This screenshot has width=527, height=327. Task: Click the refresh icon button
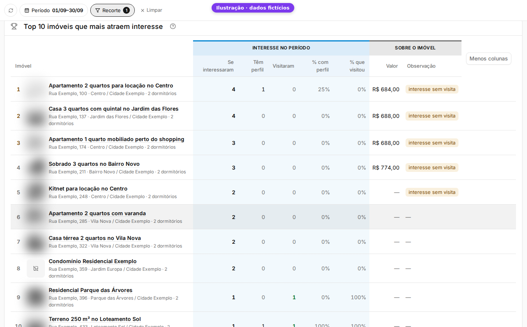coord(11,10)
